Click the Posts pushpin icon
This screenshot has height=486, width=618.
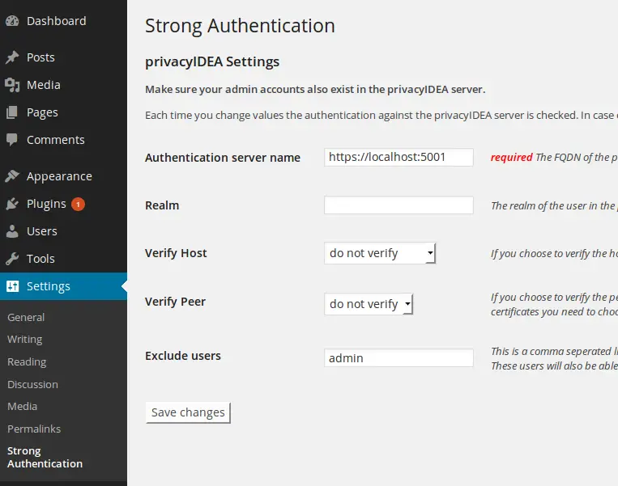[12, 57]
